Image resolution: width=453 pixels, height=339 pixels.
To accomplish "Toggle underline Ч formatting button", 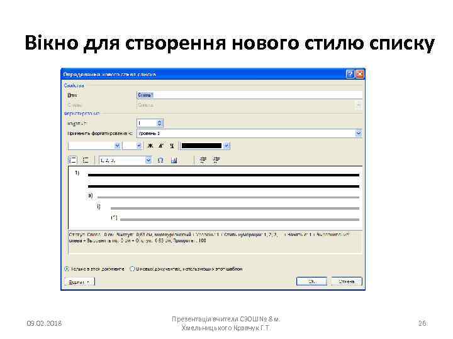I will 172,146.
